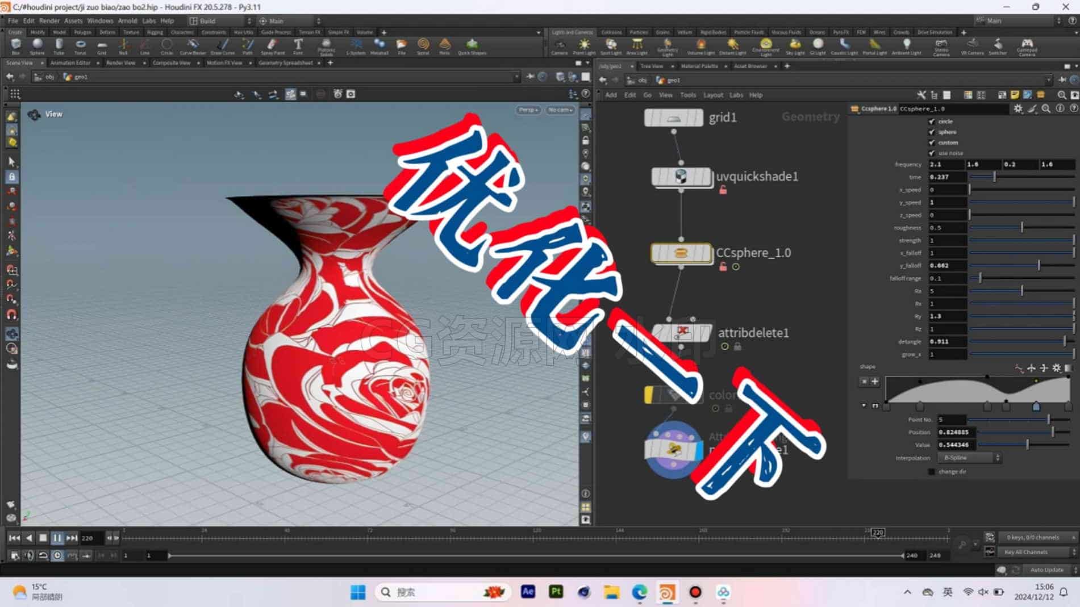Select the CCsphere_1.0 node

(681, 253)
